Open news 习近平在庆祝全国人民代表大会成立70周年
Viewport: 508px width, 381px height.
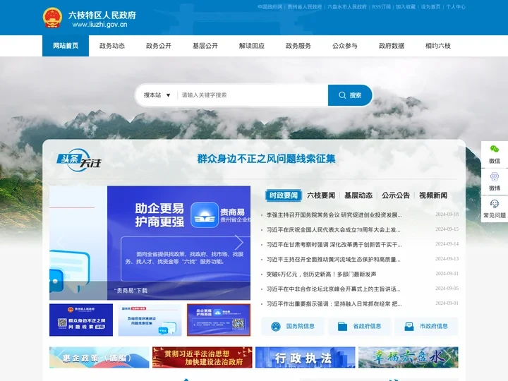point(333,230)
